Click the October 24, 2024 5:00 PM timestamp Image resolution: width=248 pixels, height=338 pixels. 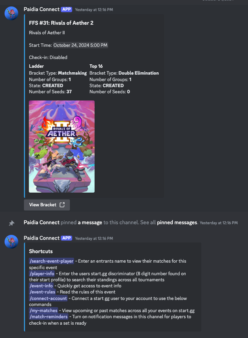tap(81, 45)
